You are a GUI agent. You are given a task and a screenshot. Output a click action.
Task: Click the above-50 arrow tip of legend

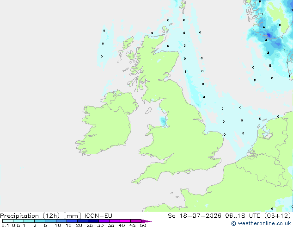[146, 221]
